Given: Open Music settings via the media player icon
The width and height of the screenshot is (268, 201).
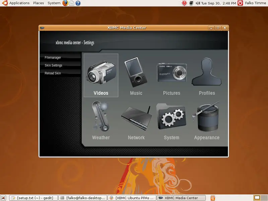Looking at the screenshot, I should (x=136, y=72).
